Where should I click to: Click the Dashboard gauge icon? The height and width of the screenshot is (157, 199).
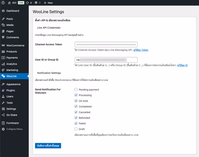[x=3, y=11]
